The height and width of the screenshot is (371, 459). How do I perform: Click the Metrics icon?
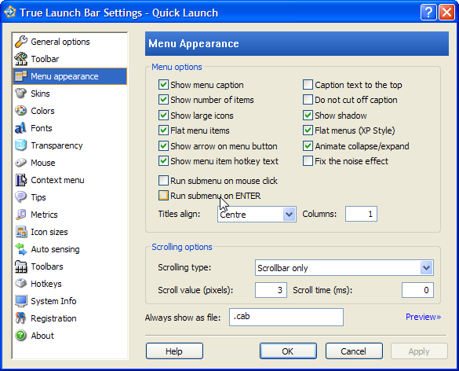(x=20, y=215)
